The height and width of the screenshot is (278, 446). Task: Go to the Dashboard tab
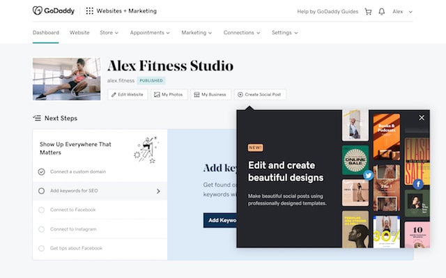click(x=46, y=33)
